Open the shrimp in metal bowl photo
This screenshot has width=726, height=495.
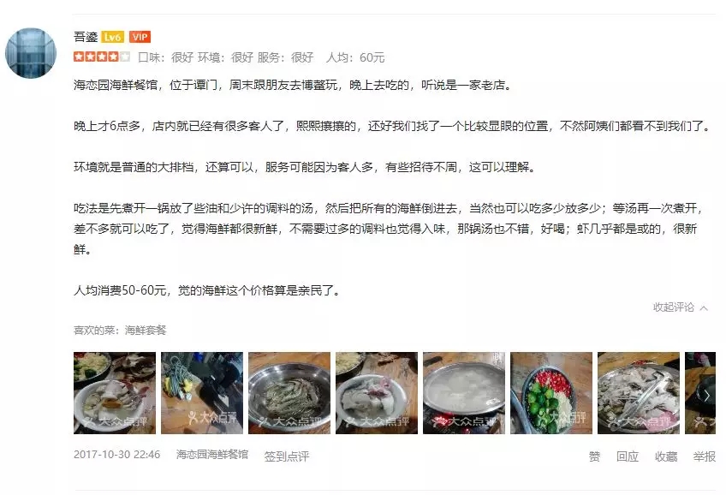tap(289, 393)
